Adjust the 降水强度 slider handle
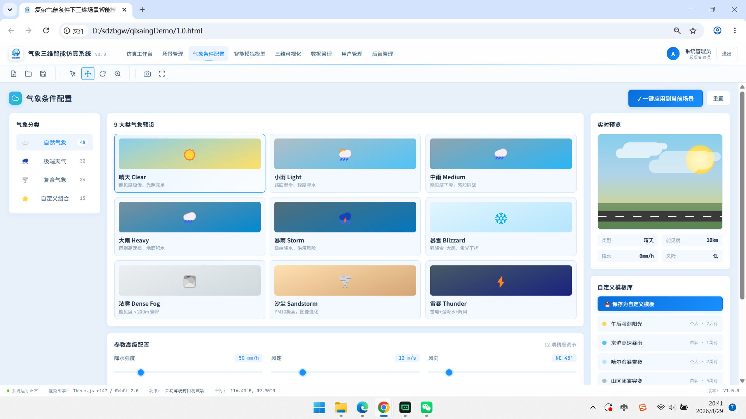 [141, 372]
